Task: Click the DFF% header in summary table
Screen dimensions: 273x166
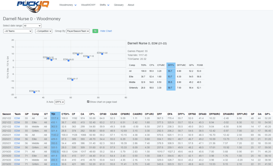Action: click(171, 65)
